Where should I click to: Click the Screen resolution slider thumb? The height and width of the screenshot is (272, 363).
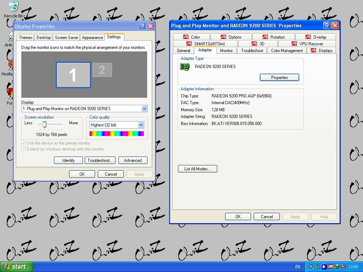(44, 125)
